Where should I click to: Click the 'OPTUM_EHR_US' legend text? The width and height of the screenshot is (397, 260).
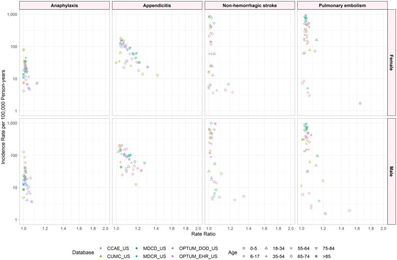point(198,256)
